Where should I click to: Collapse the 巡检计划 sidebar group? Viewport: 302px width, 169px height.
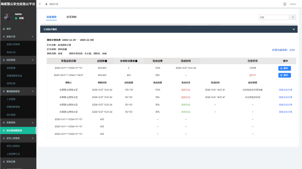tap(32, 36)
